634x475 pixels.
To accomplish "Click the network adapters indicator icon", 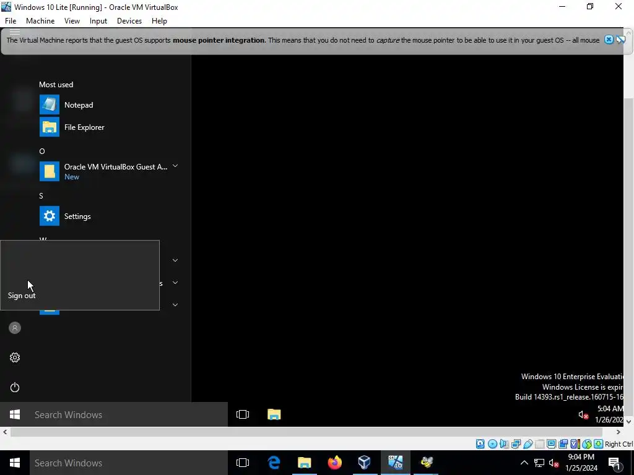I will click(516, 444).
